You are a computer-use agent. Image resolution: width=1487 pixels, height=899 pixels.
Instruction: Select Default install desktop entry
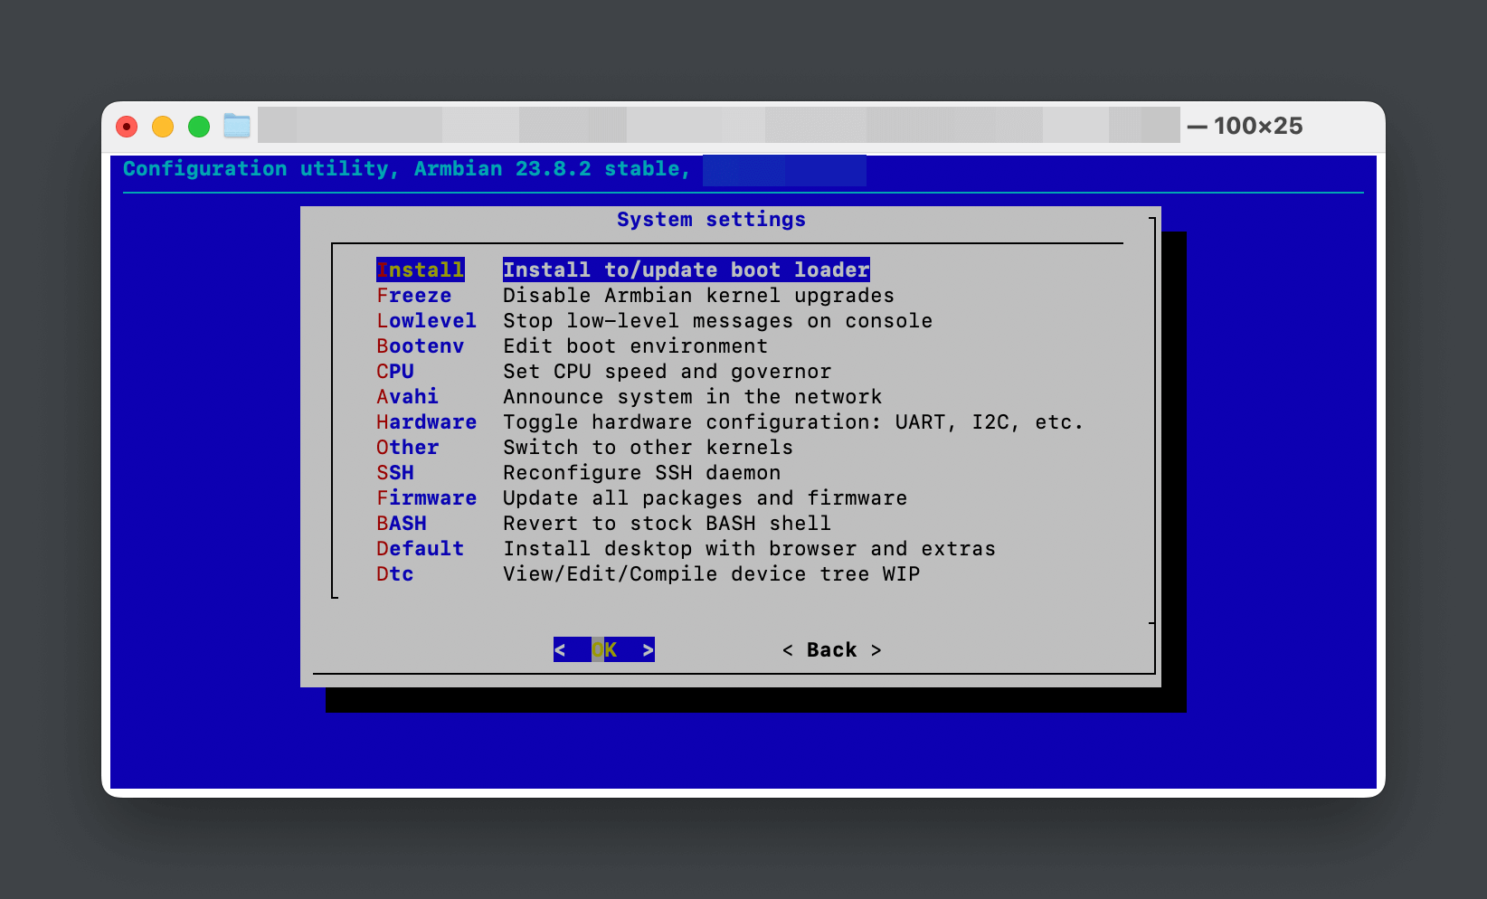[421, 549]
